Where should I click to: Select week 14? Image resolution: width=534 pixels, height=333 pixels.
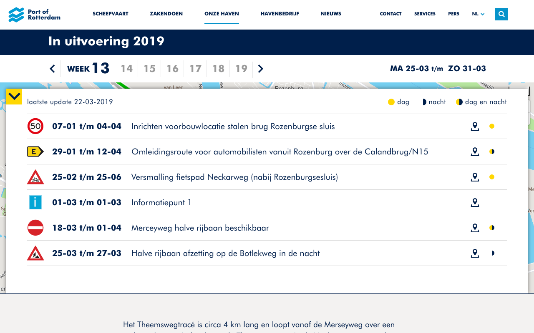tap(126, 69)
